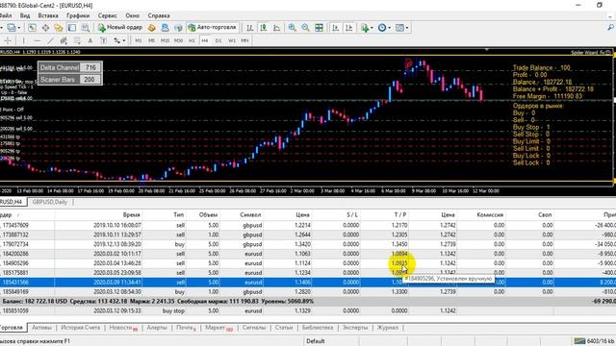Expand the Periods dropdown arrow
The image size is (616, 346).
(389, 28)
